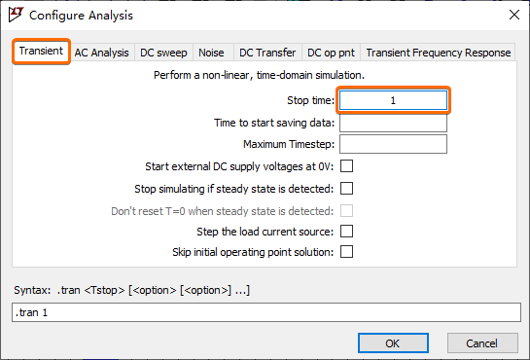Select the Transient tab
Image resolution: width=530 pixels, height=360 pixels.
pyautogui.click(x=41, y=51)
